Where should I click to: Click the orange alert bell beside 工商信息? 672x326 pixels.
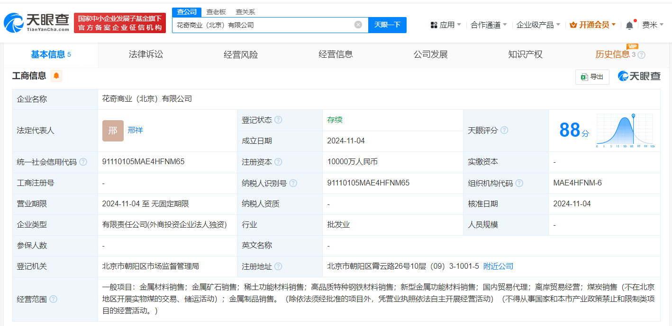56,76
